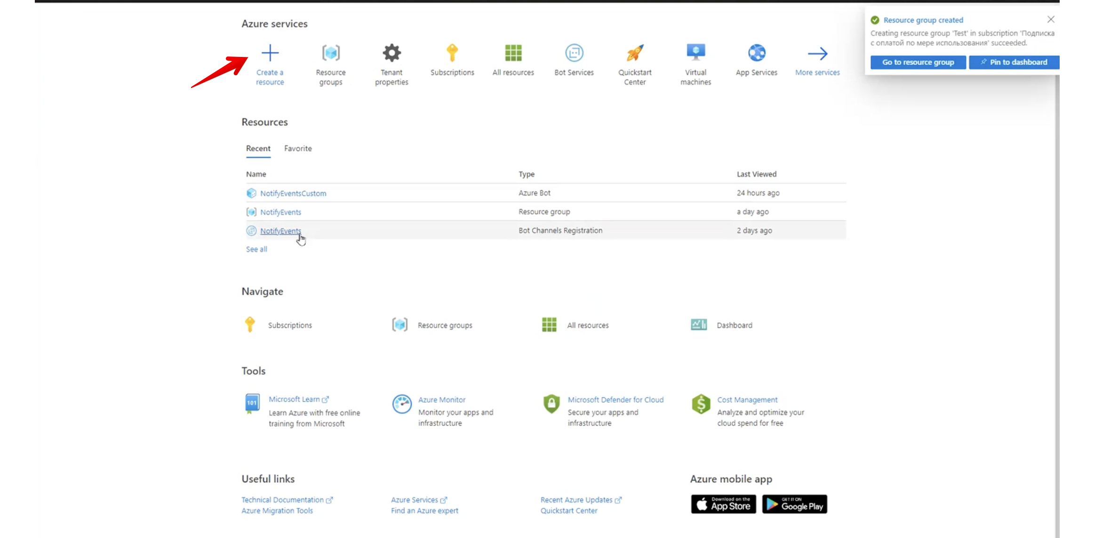
Task: Open Technical Documentation link
Action: pyautogui.click(x=287, y=500)
